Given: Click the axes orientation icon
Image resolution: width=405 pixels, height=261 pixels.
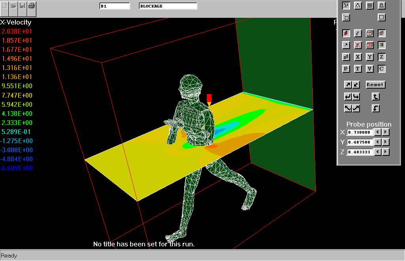Looking at the screenshot, I should coord(346,6).
